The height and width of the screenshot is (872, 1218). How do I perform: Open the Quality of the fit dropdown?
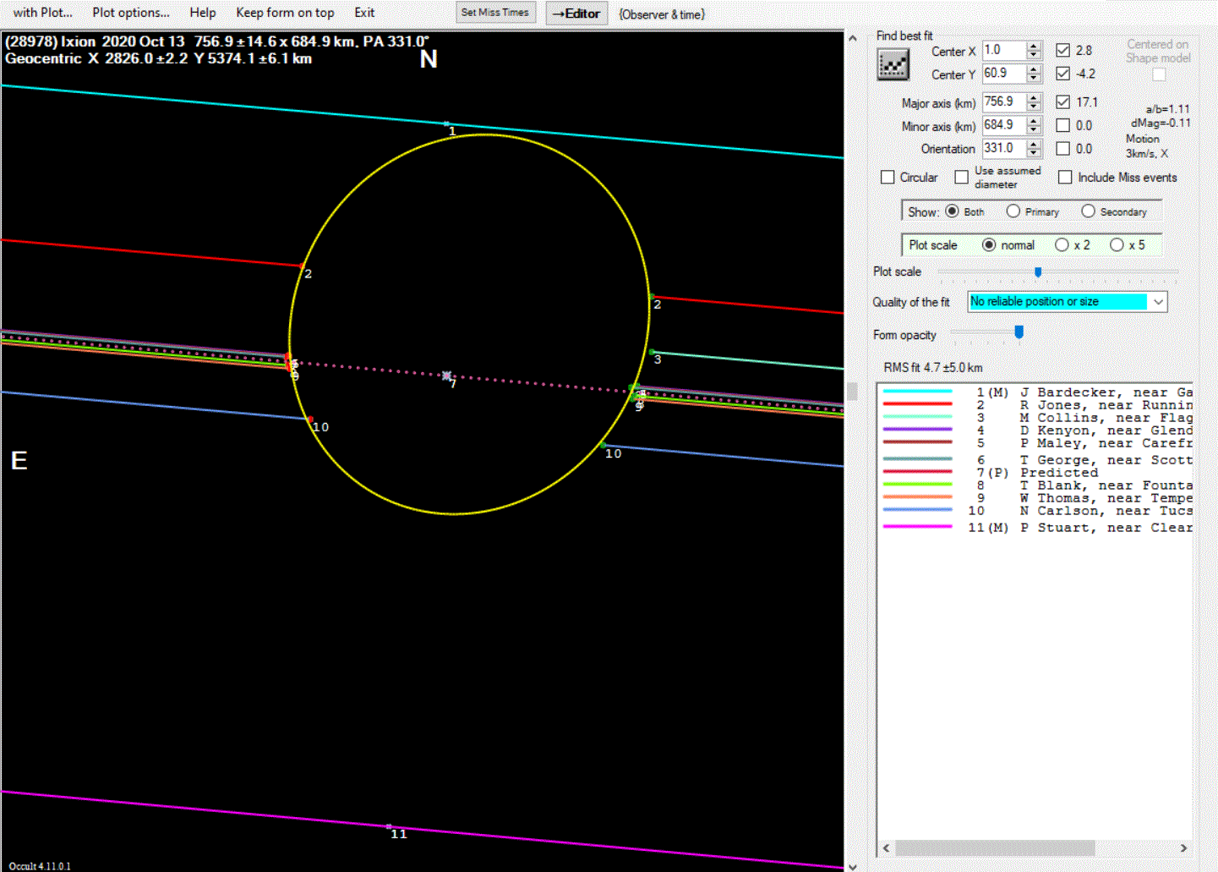coord(1158,302)
